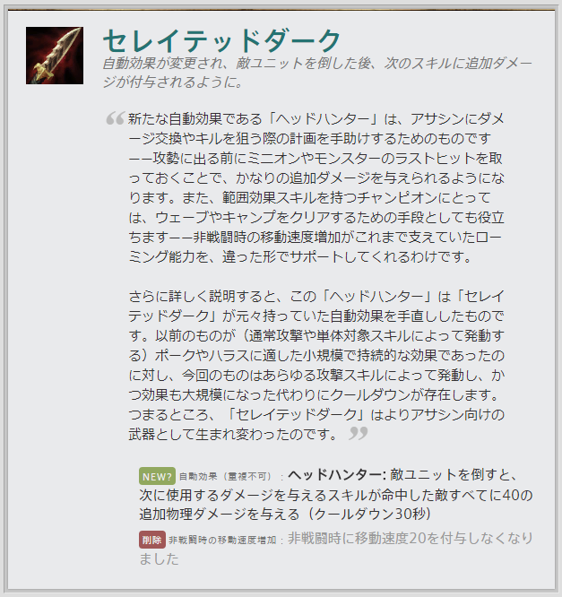This screenshot has height=597, width=562.
Task: Click the greyed 非戦闘時に移動速度20を付与しなくなり text
Action: pos(411,539)
